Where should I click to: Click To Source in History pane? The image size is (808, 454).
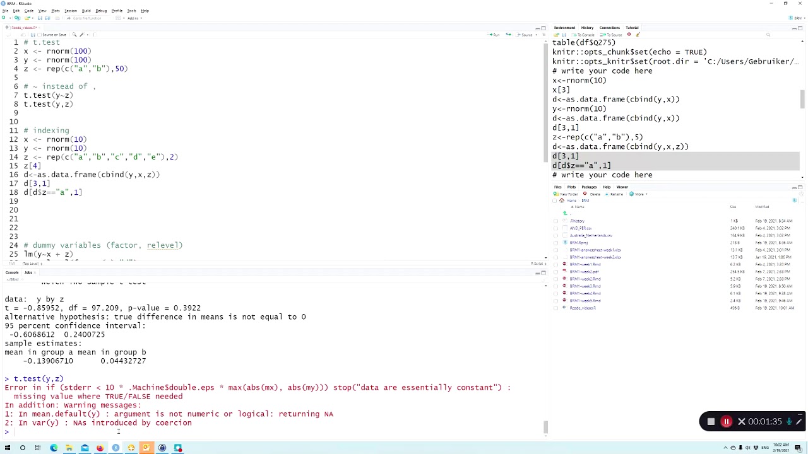click(612, 35)
